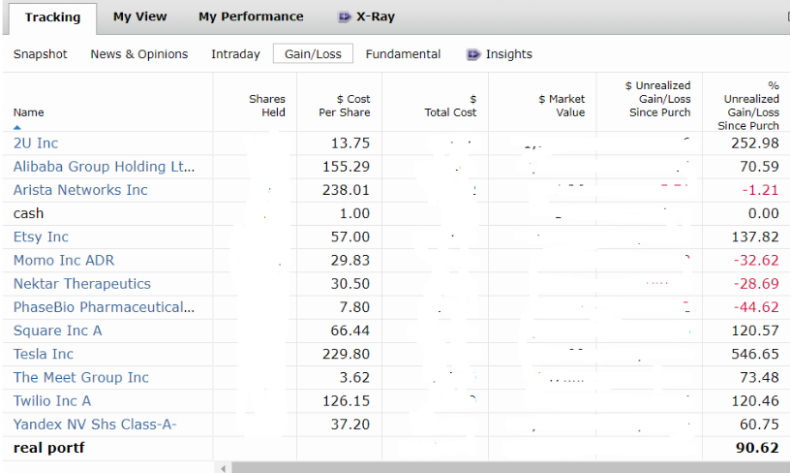
Task: Open The Meet Group Inc link
Action: 80,378
